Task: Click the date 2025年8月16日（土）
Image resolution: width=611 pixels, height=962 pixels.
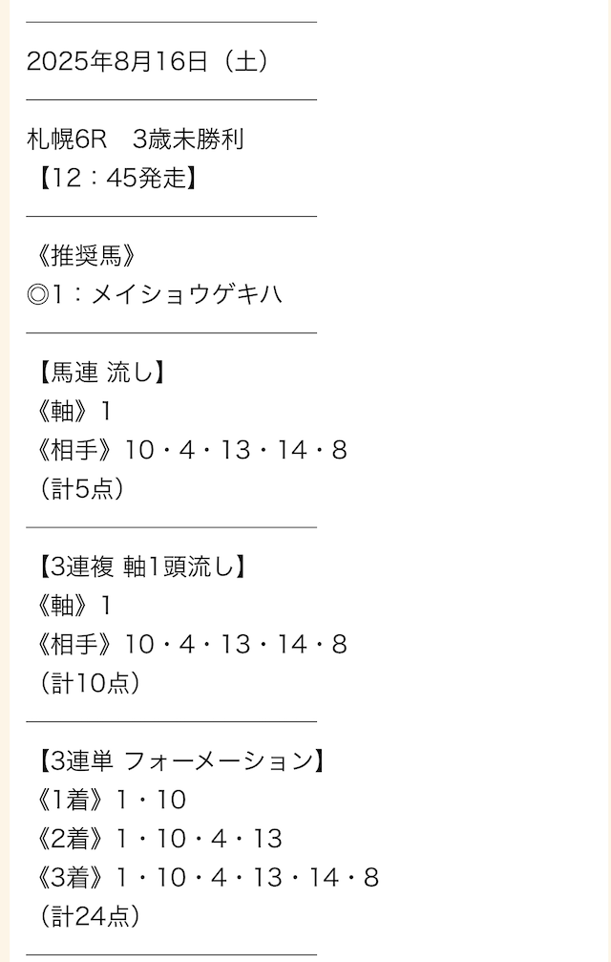Action: [x=148, y=61]
